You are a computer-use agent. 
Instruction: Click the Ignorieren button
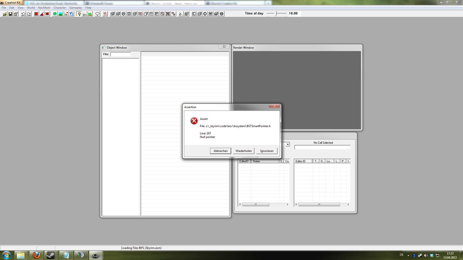(267, 151)
